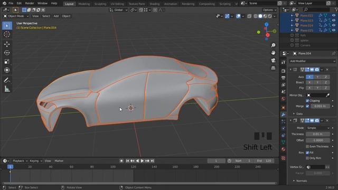The width and height of the screenshot is (338, 190).
Task: Enable Even Thickness checkbox
Action: coord(307,147)
